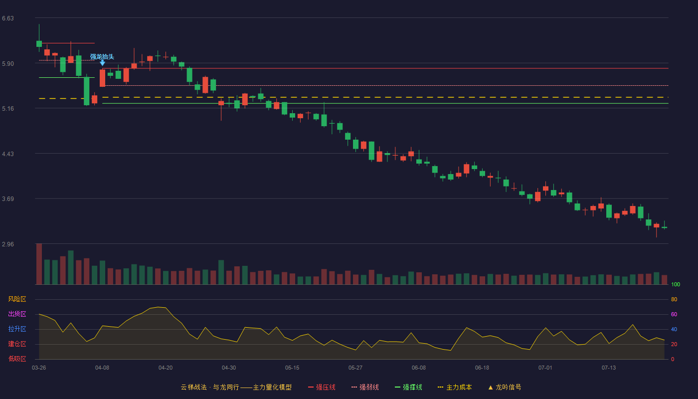Select the 出货区 zone label

pyautogui.click(x=17, y=314)
